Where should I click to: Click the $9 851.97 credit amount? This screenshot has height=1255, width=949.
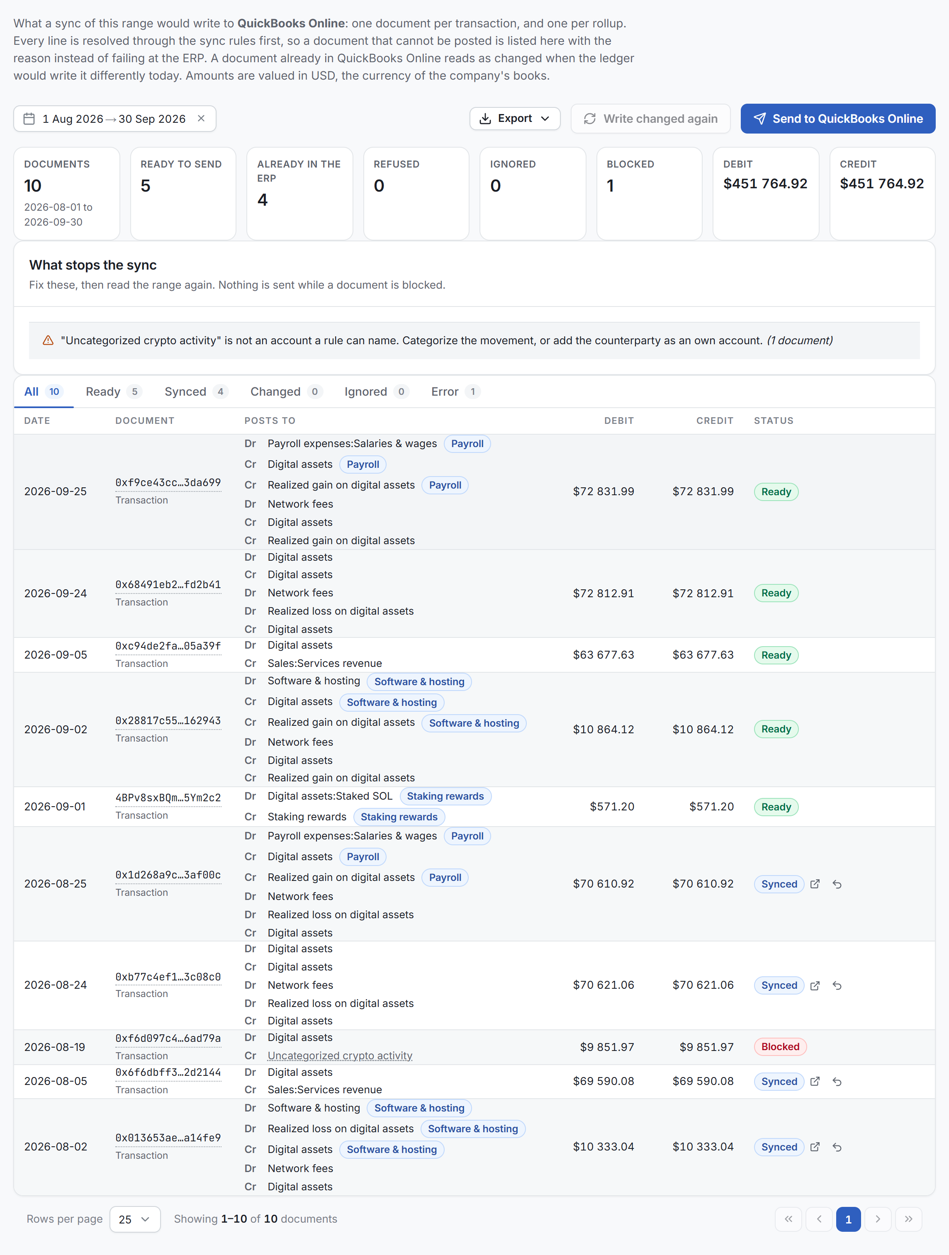pyautogui.click(x=706, y=1047)
